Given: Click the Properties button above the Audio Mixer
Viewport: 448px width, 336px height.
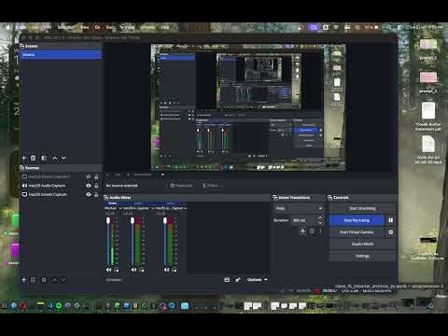Looking at the screenshot, I should (x=181, y=186).
